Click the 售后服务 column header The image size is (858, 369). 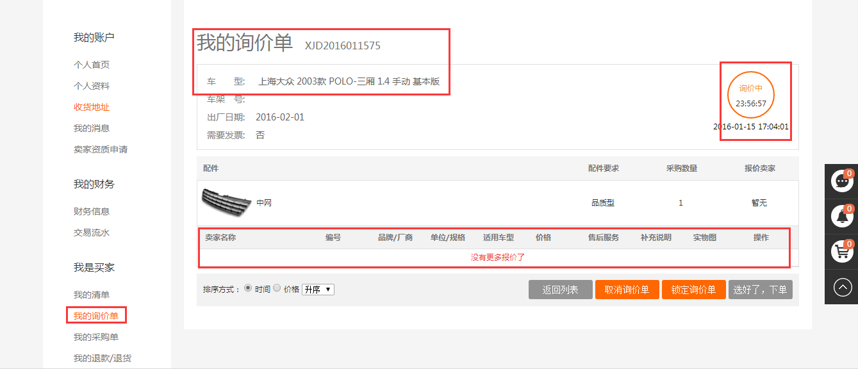(x=604, y=237)
